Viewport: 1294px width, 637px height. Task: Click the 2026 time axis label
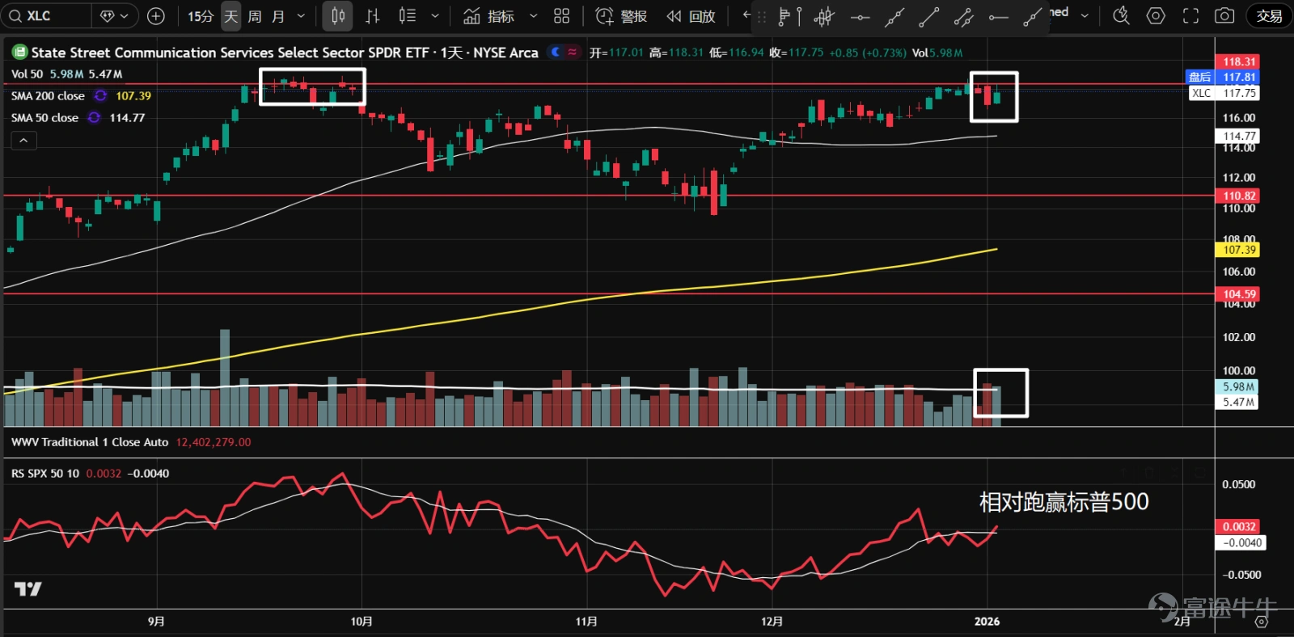pos(987,621)
